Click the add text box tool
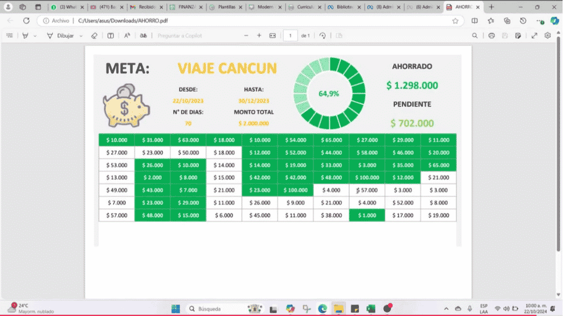 111,35
